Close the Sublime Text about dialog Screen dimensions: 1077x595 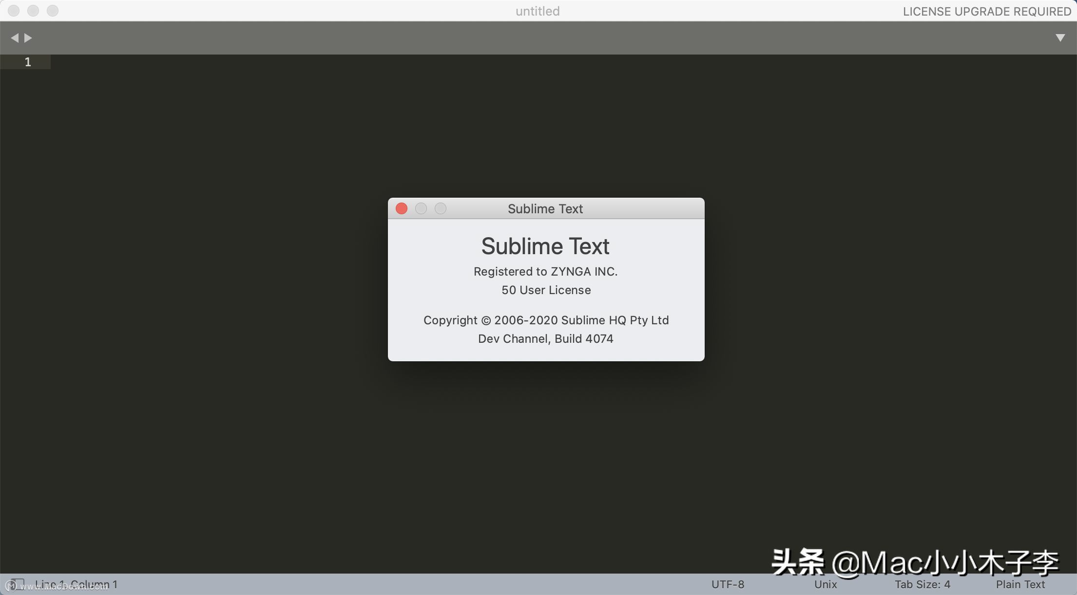[x=402, y=208]
